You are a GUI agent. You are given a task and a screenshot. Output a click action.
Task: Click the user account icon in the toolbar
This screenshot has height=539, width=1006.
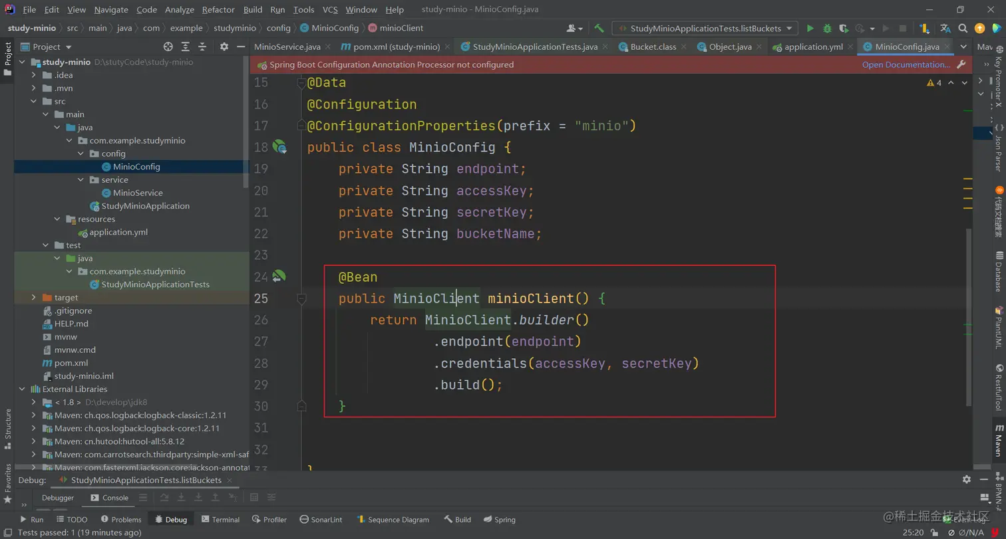point(574,29)
